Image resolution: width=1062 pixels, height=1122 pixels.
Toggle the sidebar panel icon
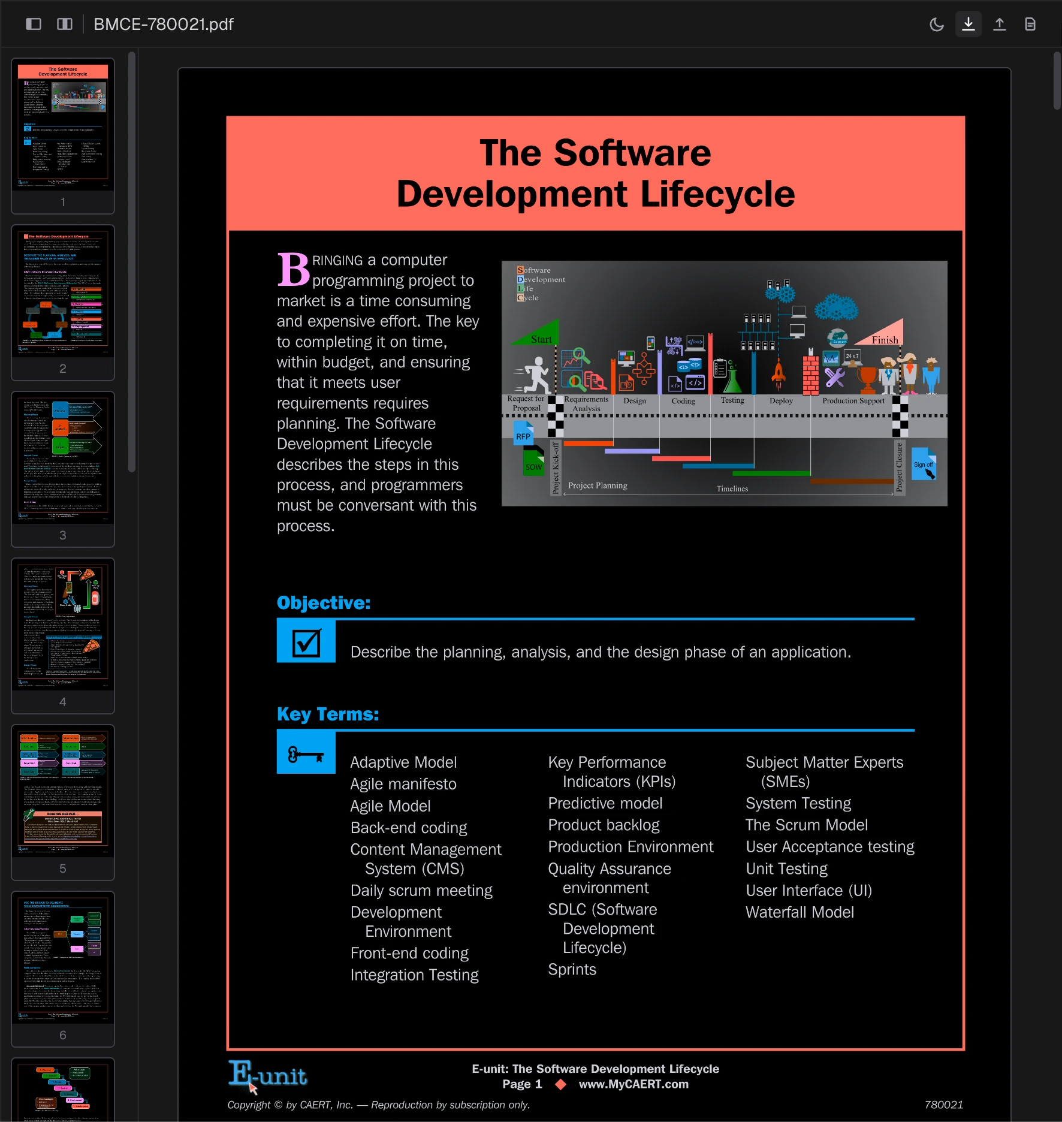point(34,24)
